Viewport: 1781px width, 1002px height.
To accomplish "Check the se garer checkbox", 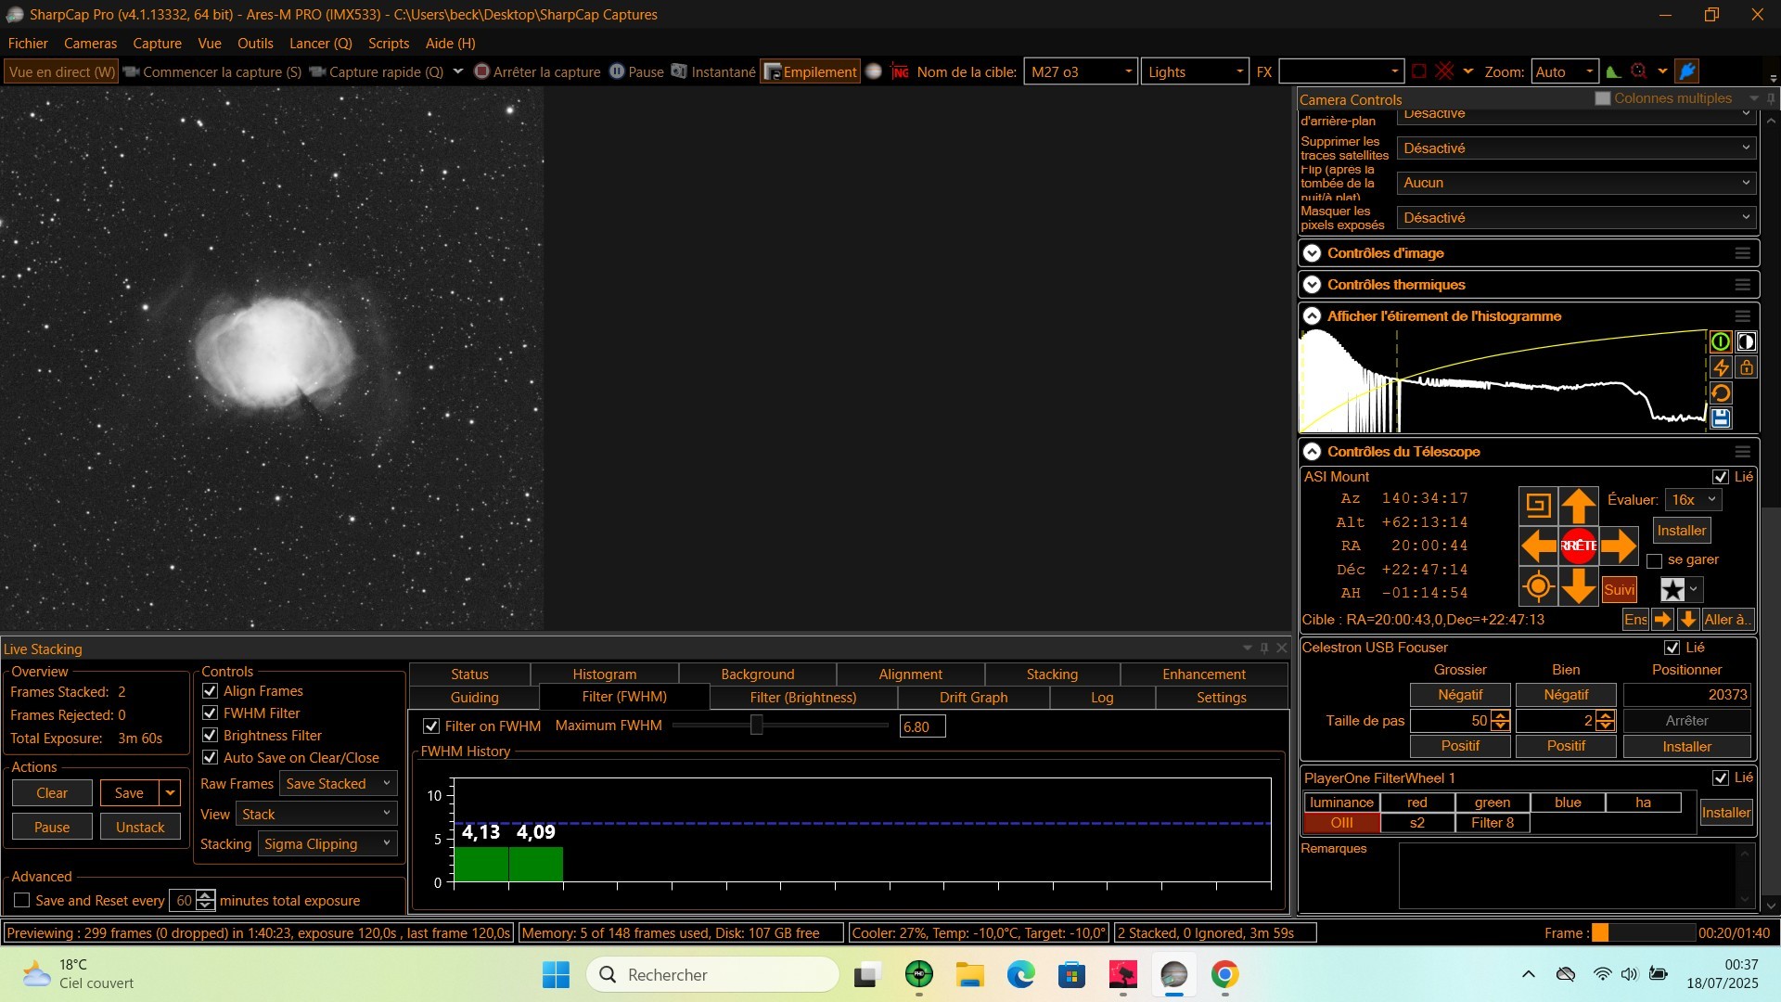I will (x=1654, y=560).
